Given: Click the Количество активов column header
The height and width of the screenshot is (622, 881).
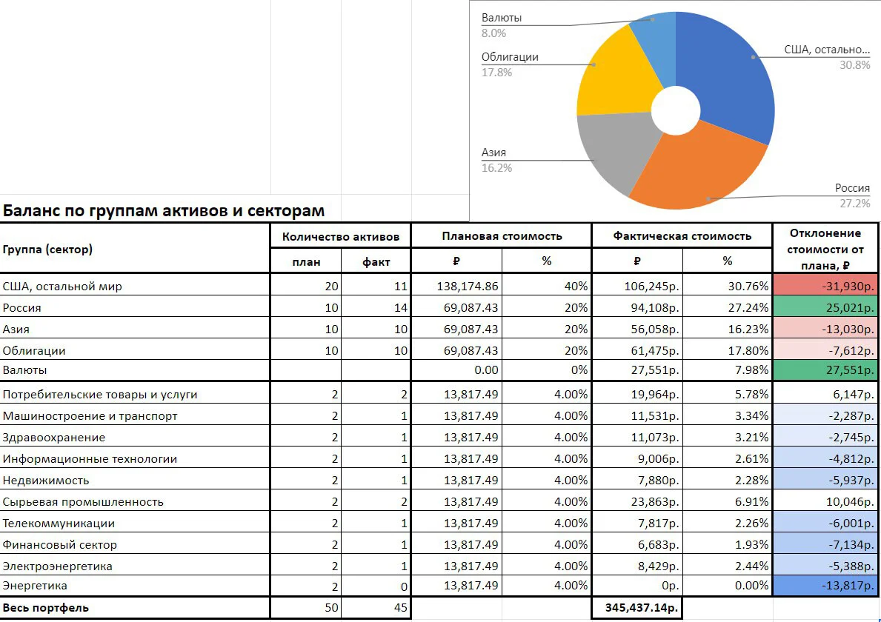Looking at the screenshot, I should 341,236.
